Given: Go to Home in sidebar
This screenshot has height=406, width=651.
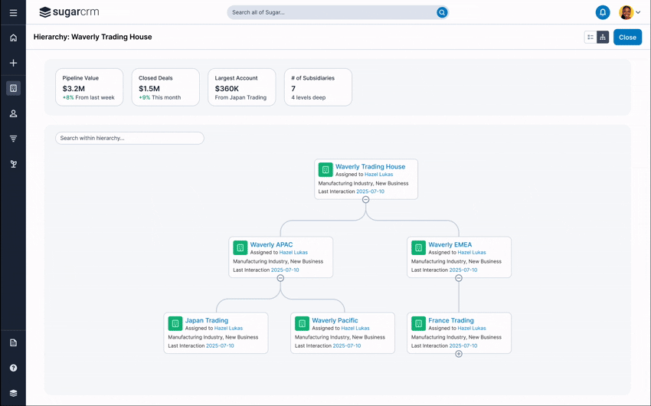Looking at the screenshot, I should pos(13,38).
